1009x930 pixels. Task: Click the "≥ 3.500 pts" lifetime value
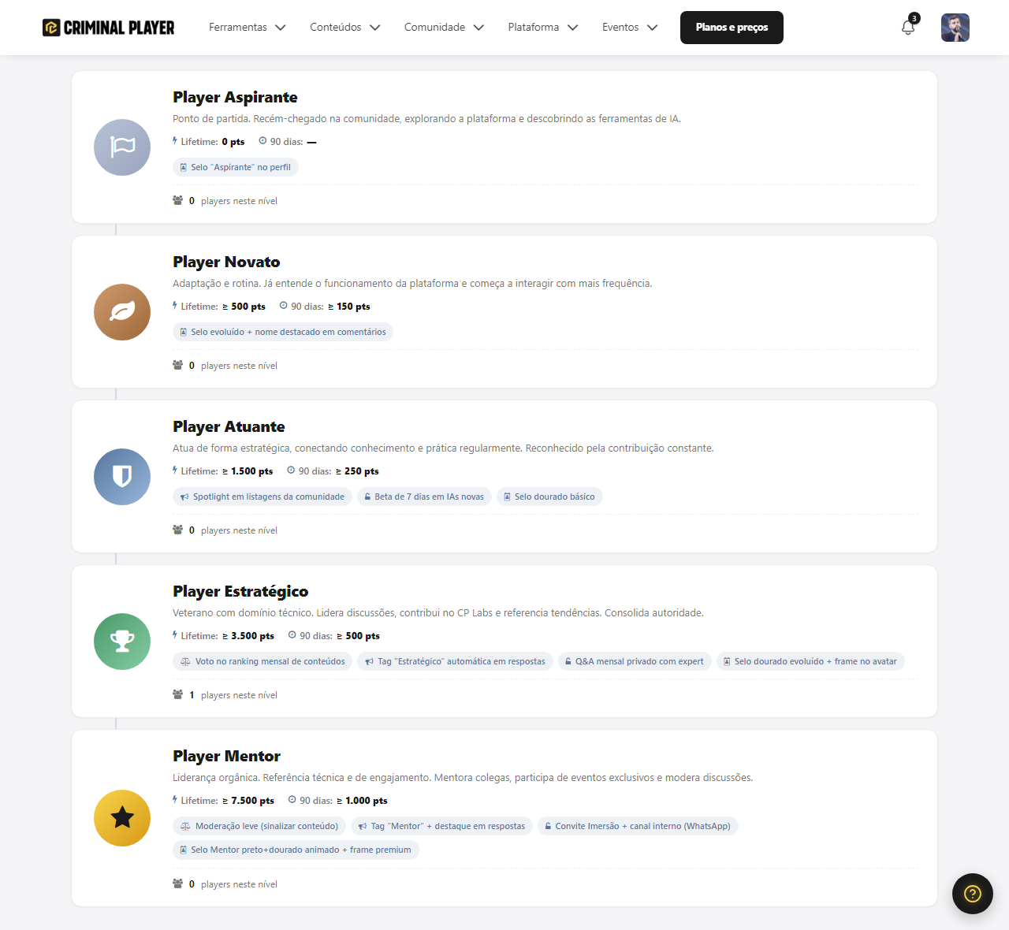[248, 636]
